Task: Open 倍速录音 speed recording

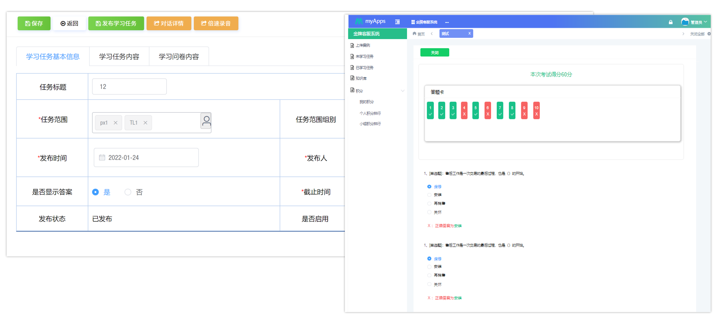Action: coord(216,23)
